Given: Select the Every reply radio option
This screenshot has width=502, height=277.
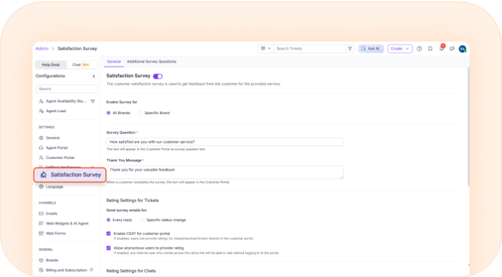Looking at the screenshot, I should coord(109,220).
